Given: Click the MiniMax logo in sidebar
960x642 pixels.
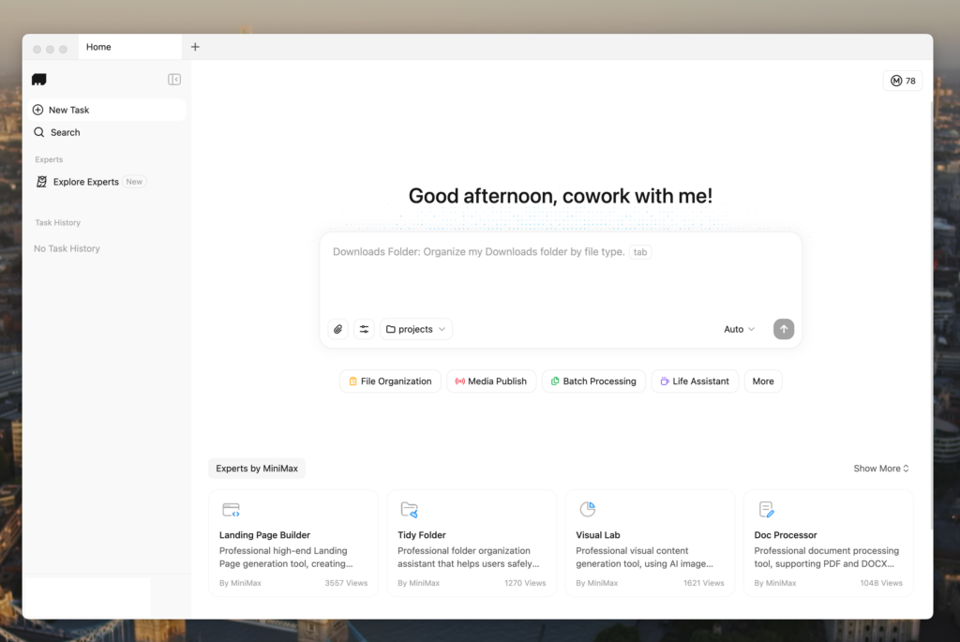Looking at the screenshot, I should point(39,80).
